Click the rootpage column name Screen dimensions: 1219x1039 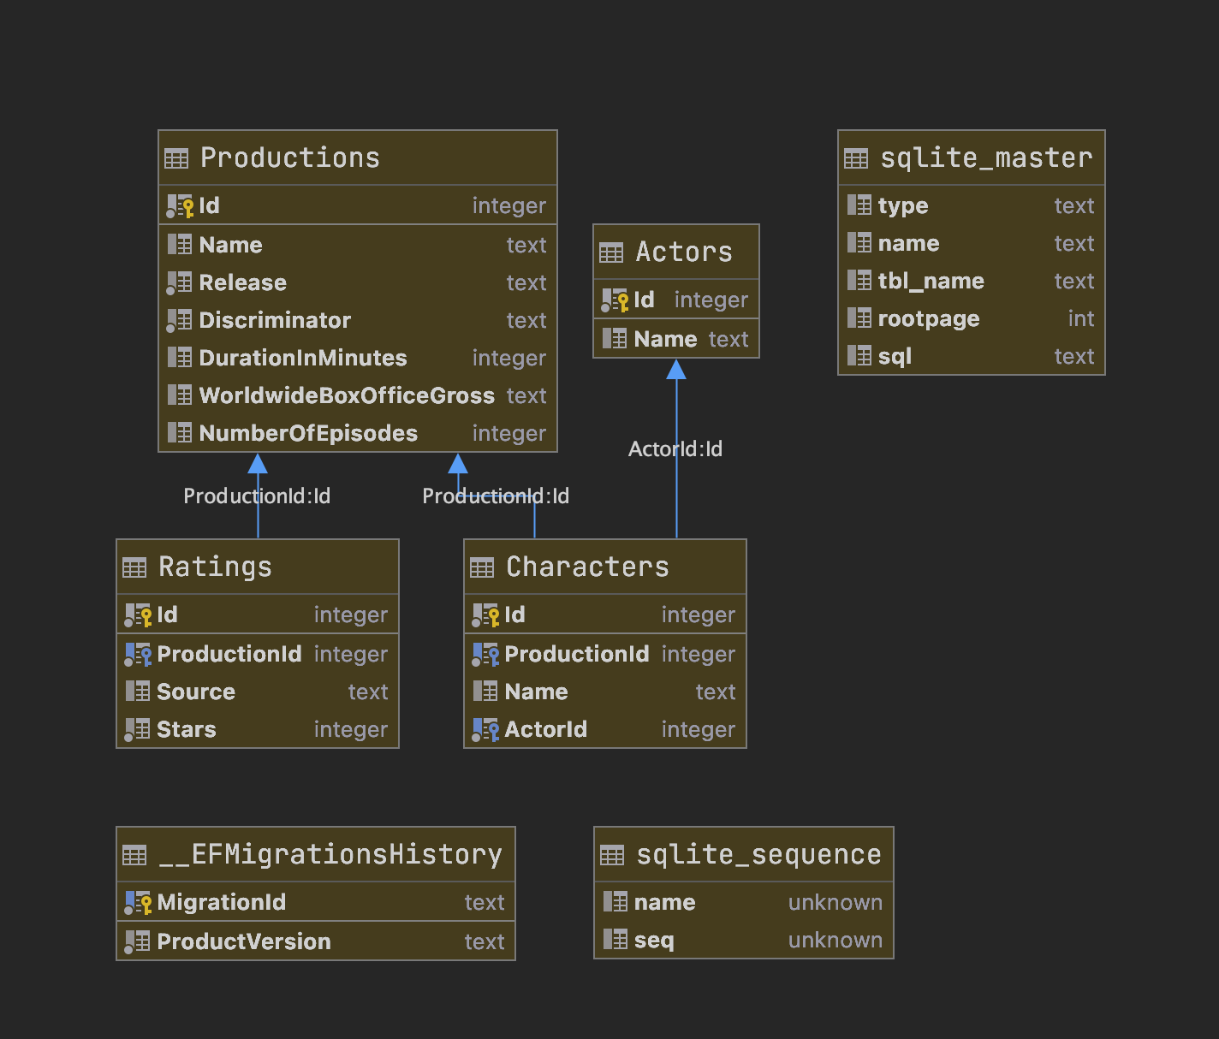929,318
